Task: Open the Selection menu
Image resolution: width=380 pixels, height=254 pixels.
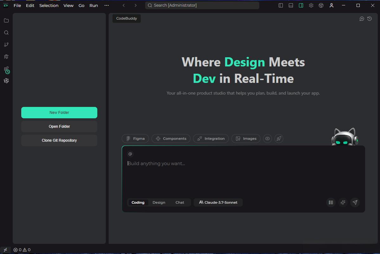Action: 49,5
